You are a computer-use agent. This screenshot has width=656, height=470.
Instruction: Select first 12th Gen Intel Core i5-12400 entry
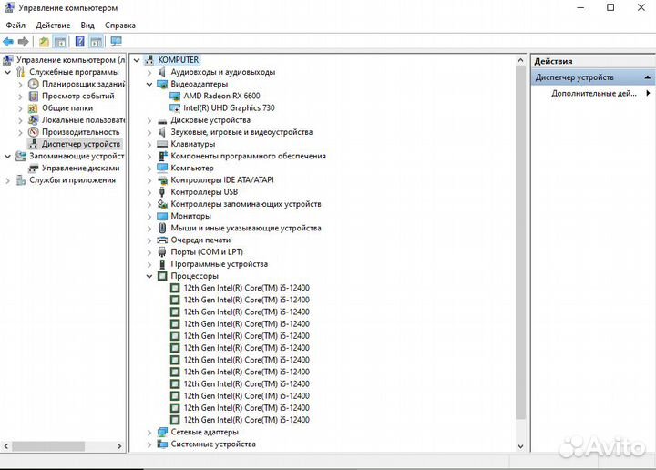(246, 288)
